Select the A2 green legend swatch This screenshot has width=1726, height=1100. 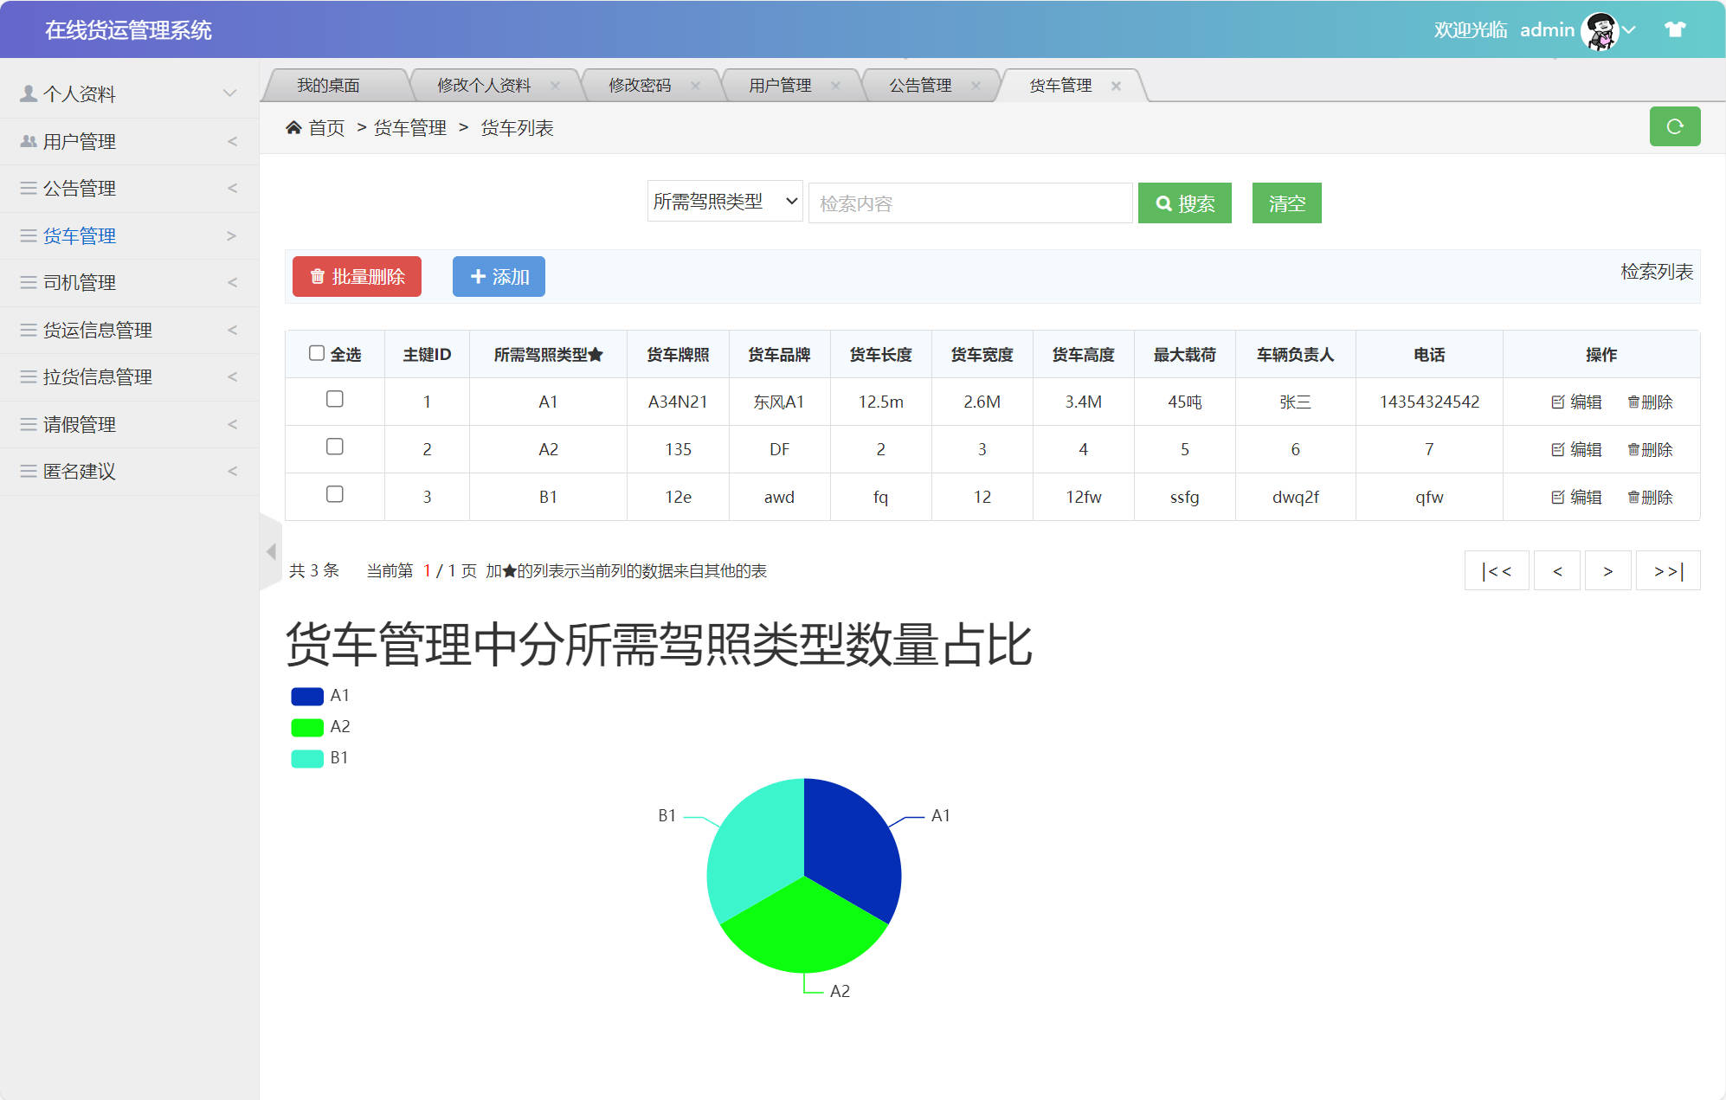pos(306,727)
